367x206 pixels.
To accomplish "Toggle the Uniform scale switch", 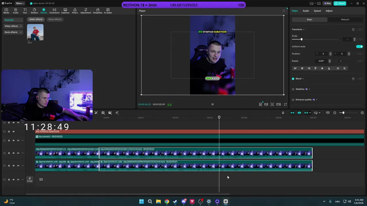I will coord(360,47).
